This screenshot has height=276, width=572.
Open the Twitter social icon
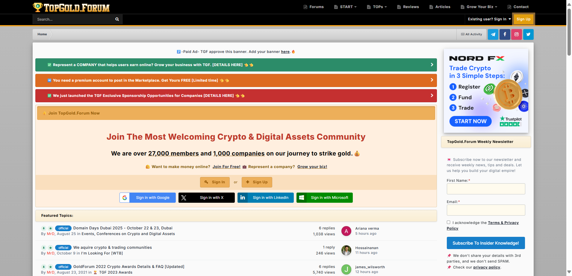[x=528, y=34]
